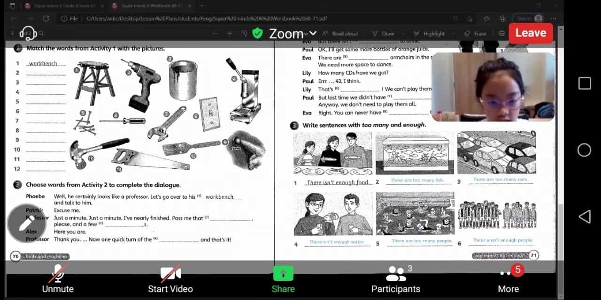Open a new browser tab
The image size is (601, 300).
(202, 6)
